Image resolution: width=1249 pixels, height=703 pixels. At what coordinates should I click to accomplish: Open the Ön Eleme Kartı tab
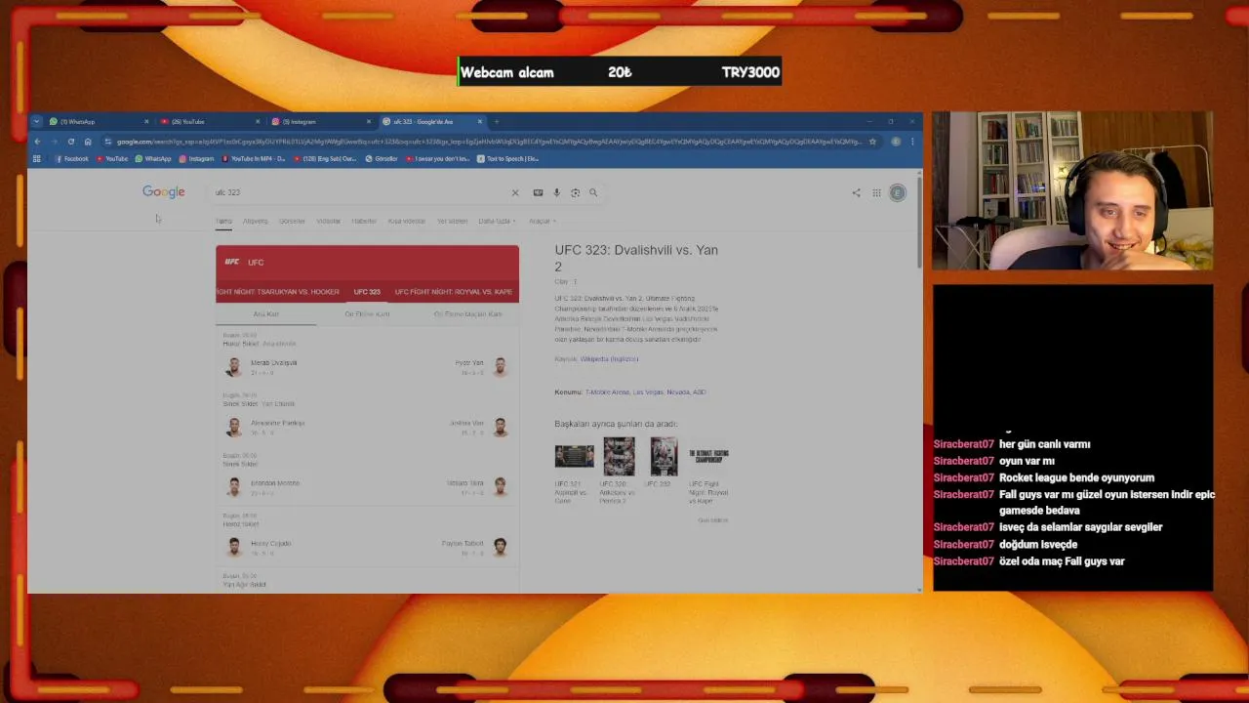[x=367, y=314]
